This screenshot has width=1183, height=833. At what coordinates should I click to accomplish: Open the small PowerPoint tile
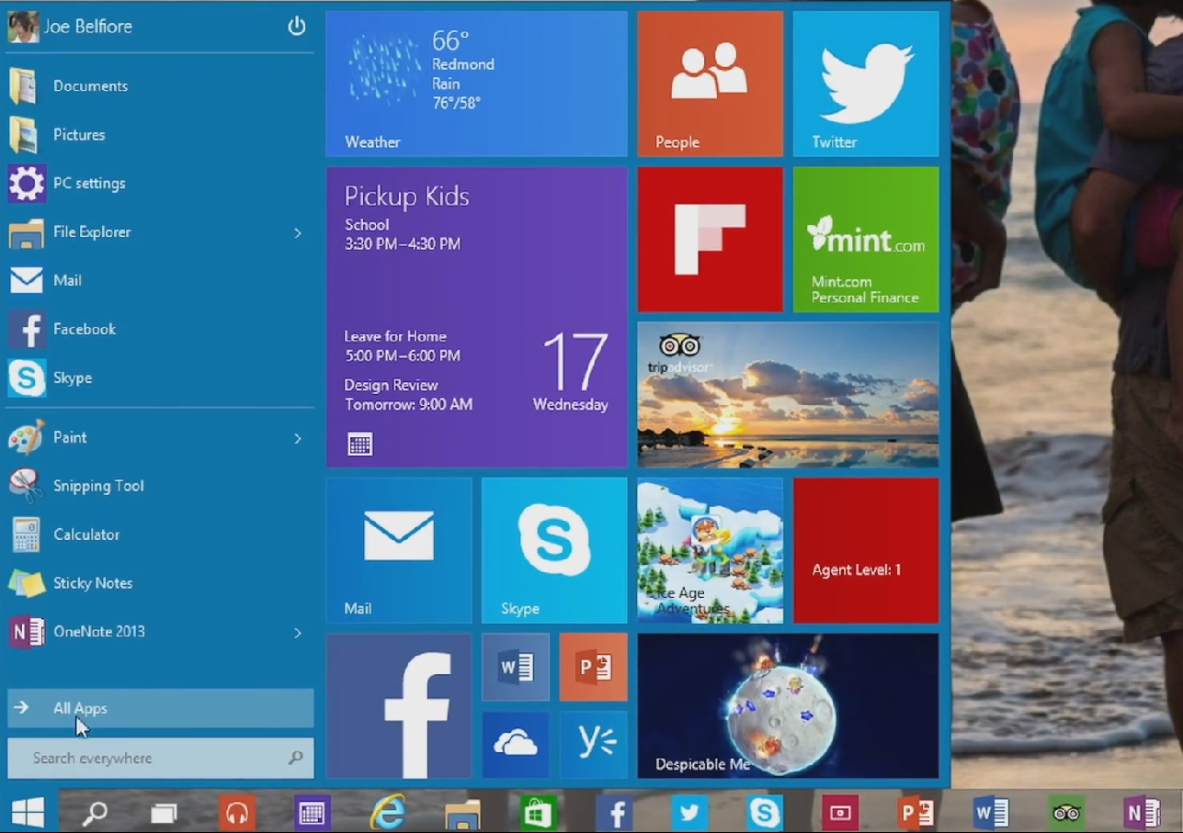(593, 667)
